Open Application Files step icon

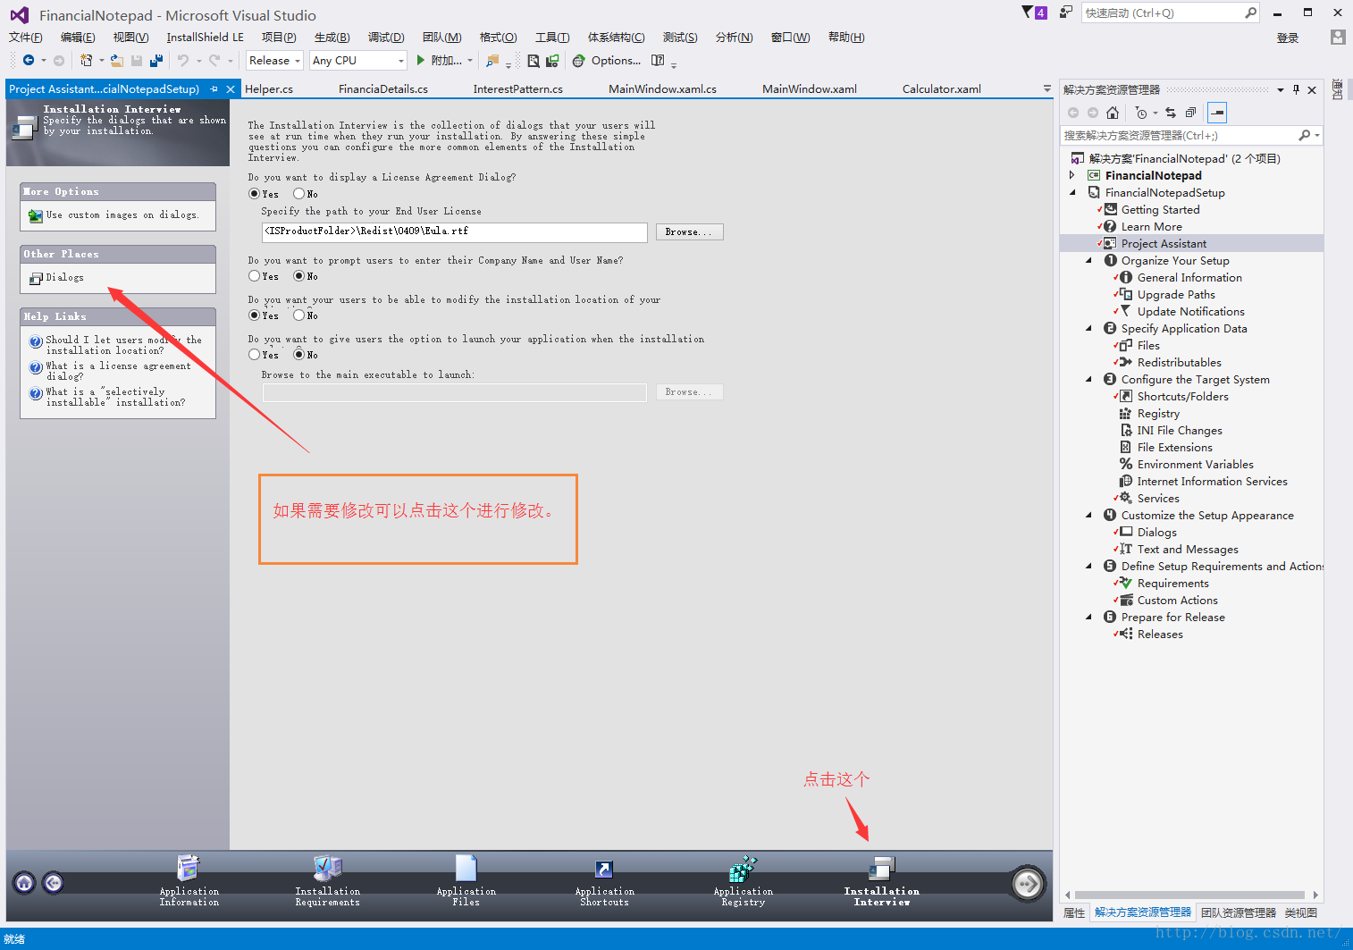466,869
